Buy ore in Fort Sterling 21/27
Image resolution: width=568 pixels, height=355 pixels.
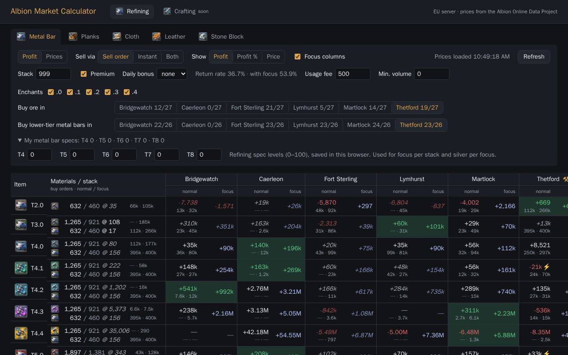[257, 107]
